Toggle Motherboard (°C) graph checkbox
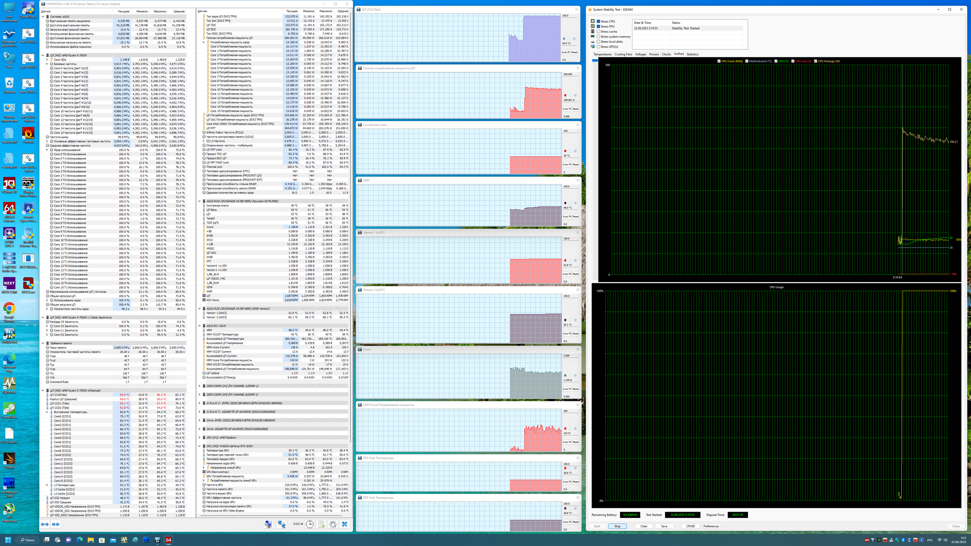This screenshot has width=971, height=546. (747, 61)
